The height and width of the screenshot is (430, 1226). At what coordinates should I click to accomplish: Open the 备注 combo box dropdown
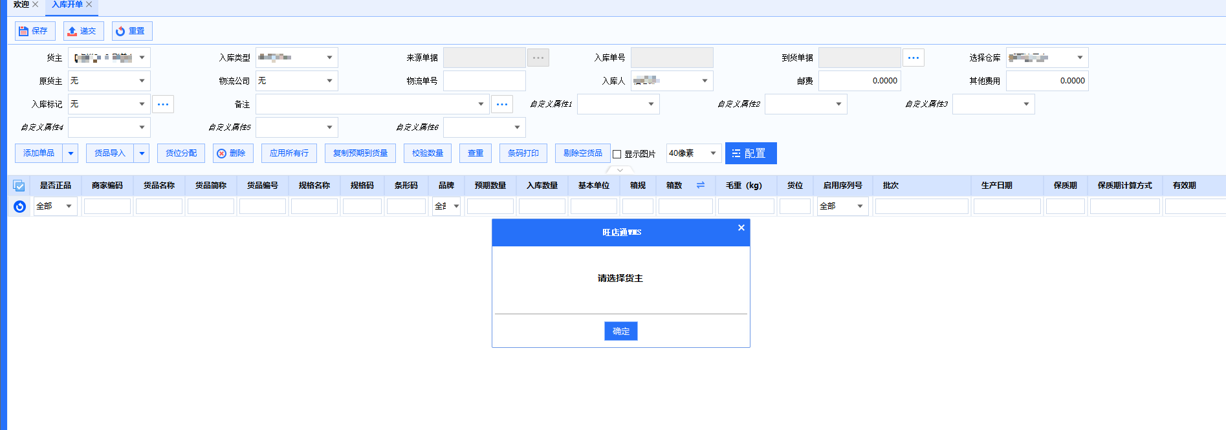pyautogui.click(x=481, y=104)
